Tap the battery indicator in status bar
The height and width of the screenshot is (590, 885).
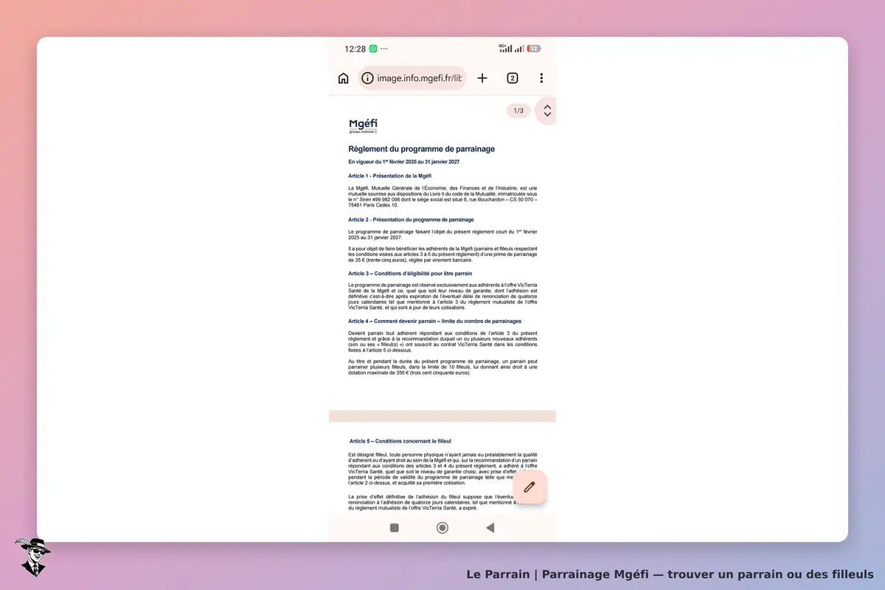(533, 49)
